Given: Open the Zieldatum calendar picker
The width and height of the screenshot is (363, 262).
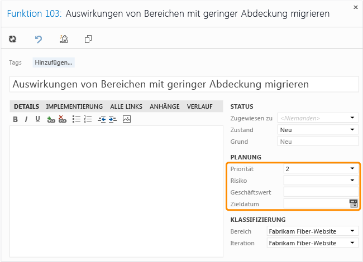Looking at the screenshot, I should [x=354, y=203].
